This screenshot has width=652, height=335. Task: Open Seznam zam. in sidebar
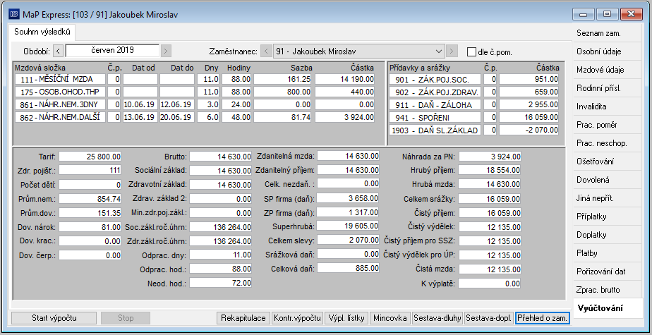(x=607, y=33)
